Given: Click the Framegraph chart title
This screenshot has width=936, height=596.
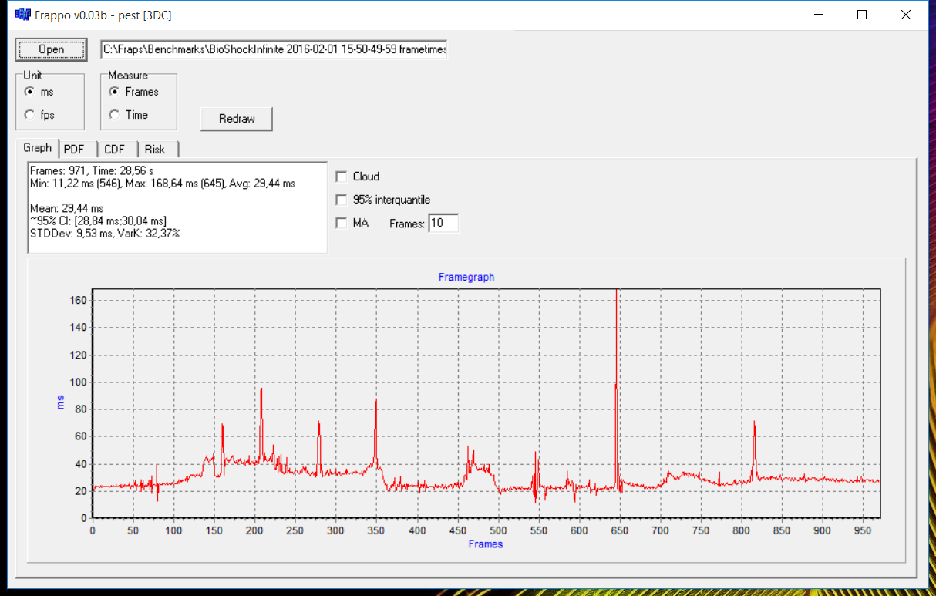Looking at the screenshot, I should point(466,277).
